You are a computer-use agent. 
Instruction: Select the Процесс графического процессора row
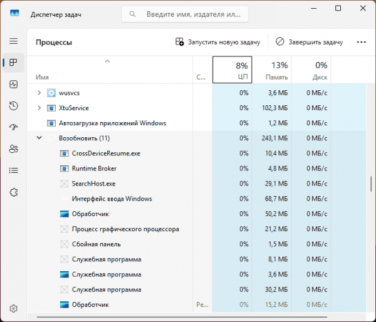[197, 229]
